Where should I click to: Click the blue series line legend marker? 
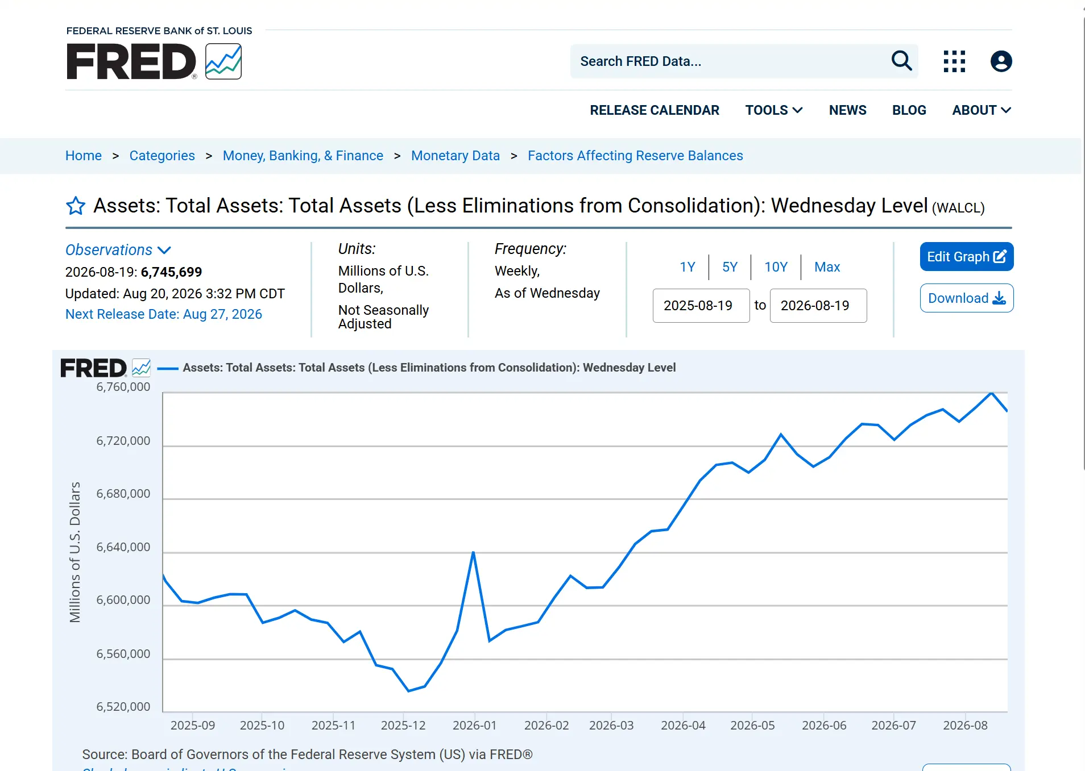coord(168,368)
